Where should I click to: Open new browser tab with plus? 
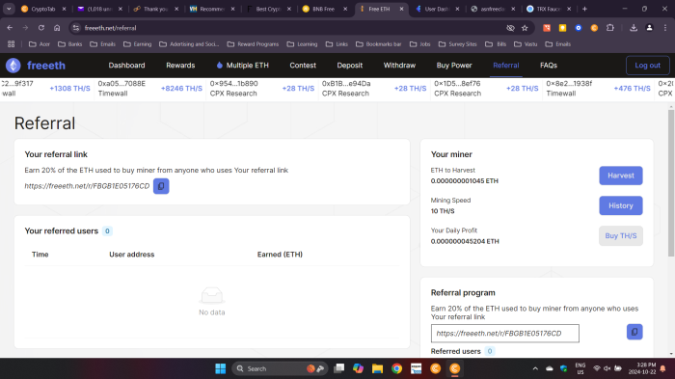tap(584, 9)
